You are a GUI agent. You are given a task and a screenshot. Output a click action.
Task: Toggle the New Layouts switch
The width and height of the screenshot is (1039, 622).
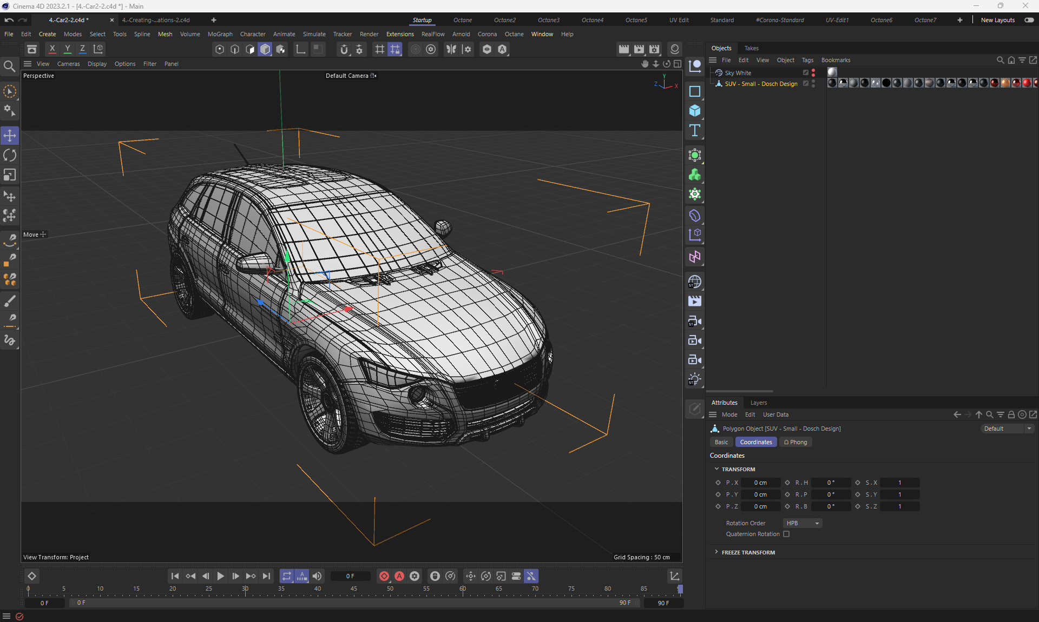pos(1029,20)
